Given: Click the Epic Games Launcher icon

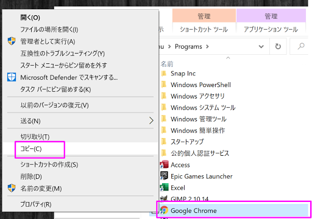Looking at the screenshot, I should coord(164,176).
